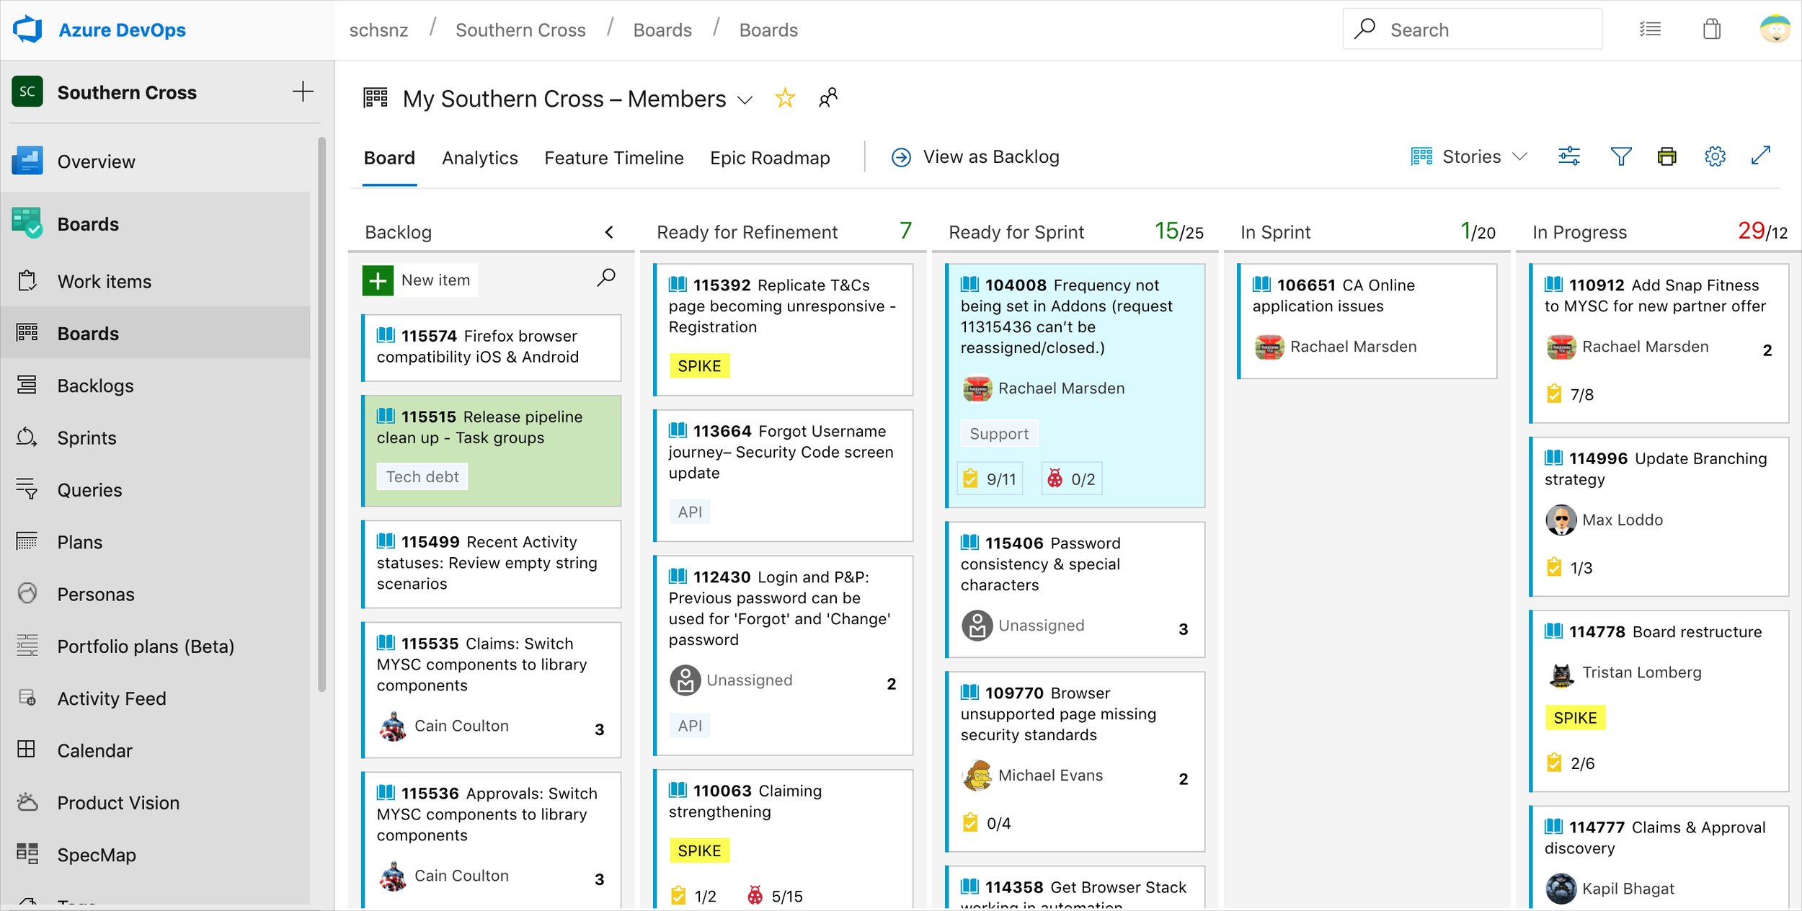Open work item 115515 Release pipeline clean up
This screenshot has height=911, width=1802.
[492, 450]
